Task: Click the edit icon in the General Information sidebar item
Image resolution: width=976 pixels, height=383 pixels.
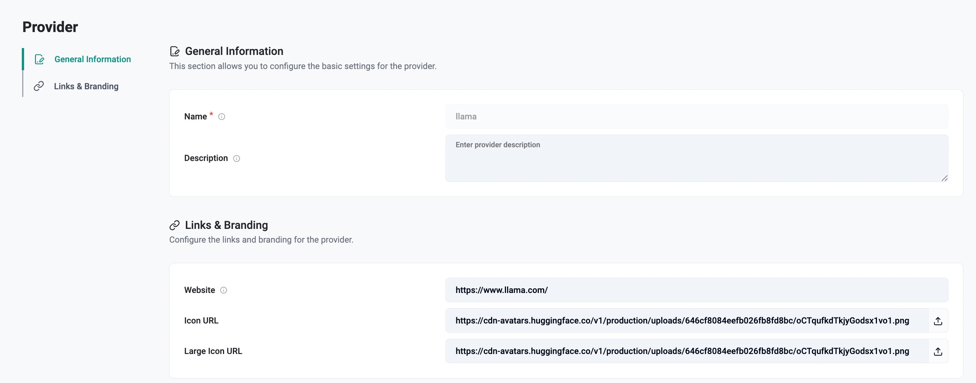Action: [39, 60]
